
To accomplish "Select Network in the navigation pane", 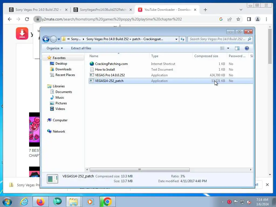I will pos(59,132).
